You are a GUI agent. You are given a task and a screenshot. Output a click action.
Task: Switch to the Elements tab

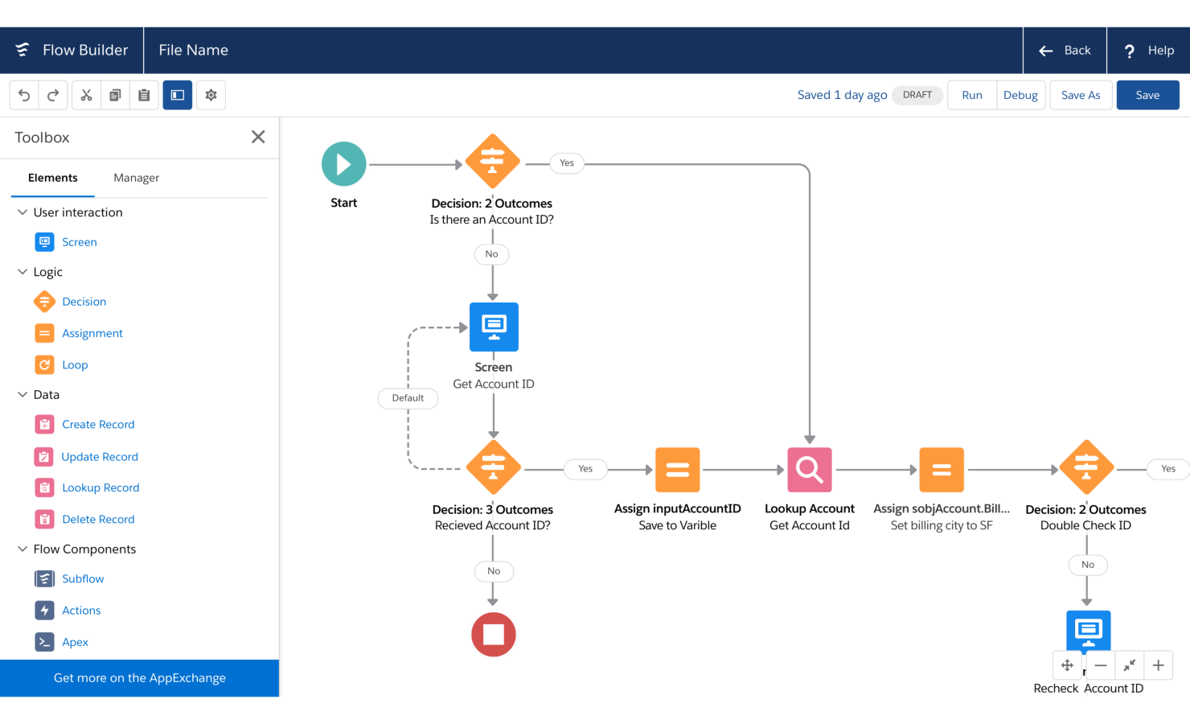[x=52, y=178]
